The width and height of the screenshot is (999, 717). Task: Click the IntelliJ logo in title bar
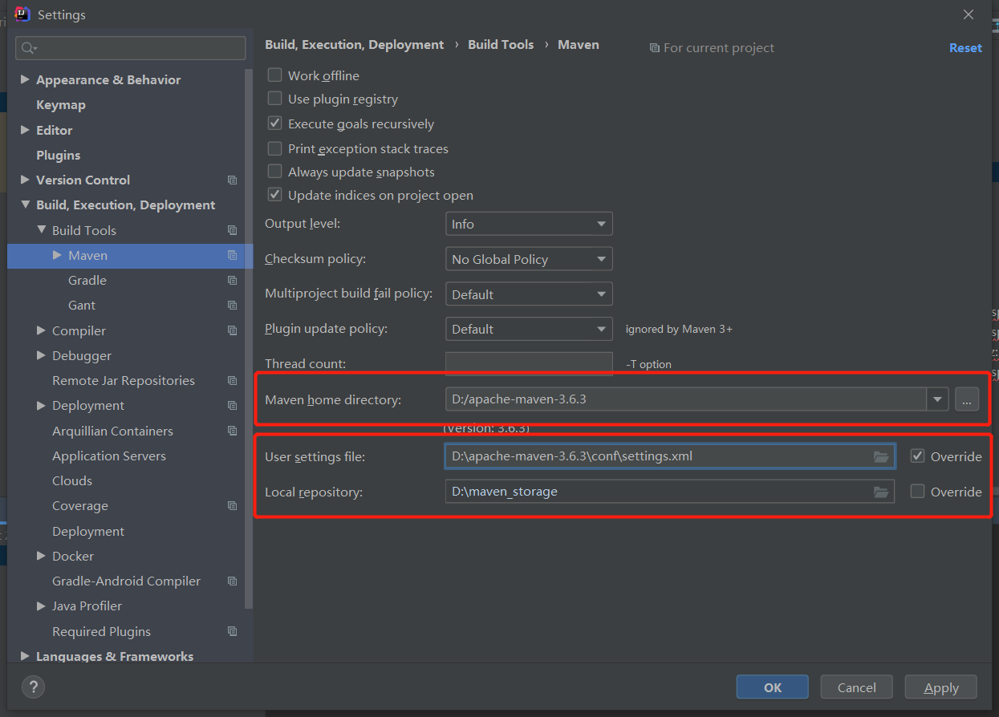[22, 14]
